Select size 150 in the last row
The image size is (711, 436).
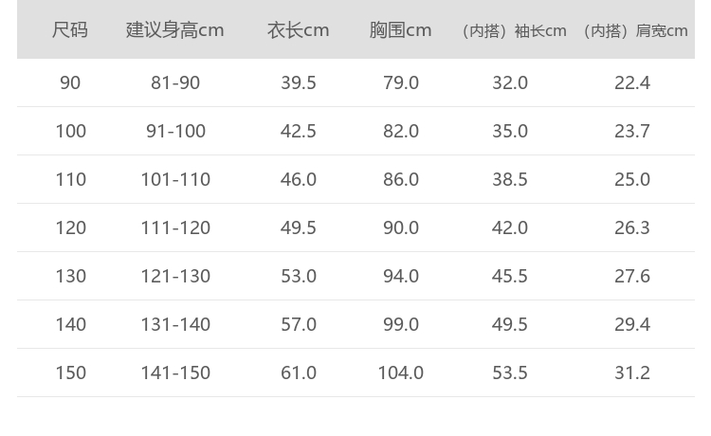click(70, 372)
